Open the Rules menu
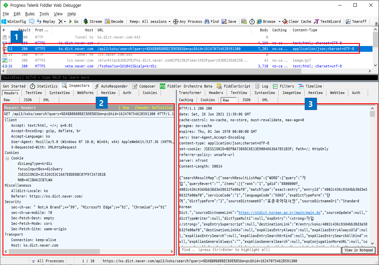Image resolution: width=379 pixels, height=265 pixels. (30, 14)
